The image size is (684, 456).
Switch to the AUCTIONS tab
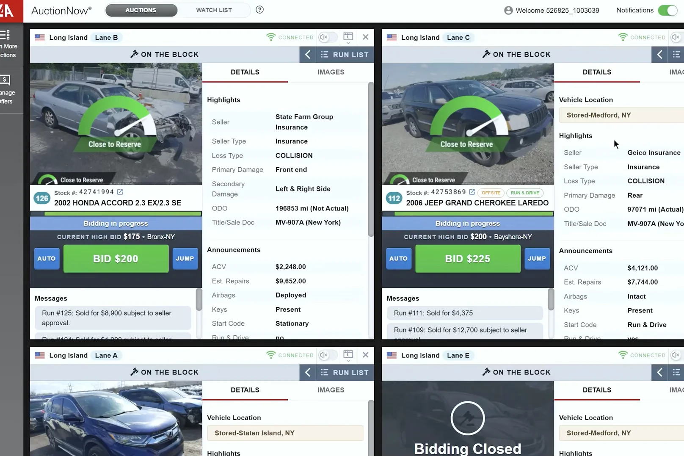pyautogui.click(x=141, y=10)
